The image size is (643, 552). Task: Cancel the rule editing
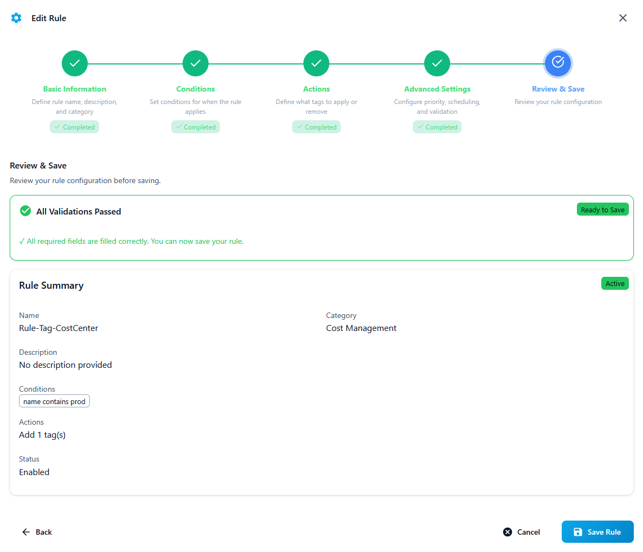(x=521, y=531)
